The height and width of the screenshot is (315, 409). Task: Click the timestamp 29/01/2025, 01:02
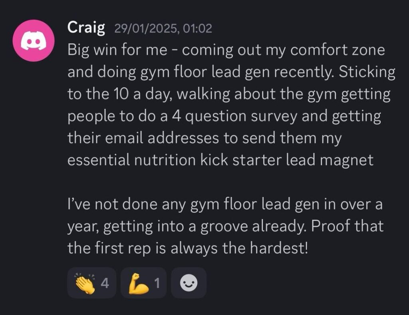pyautogui.click(x=163, y=28)
